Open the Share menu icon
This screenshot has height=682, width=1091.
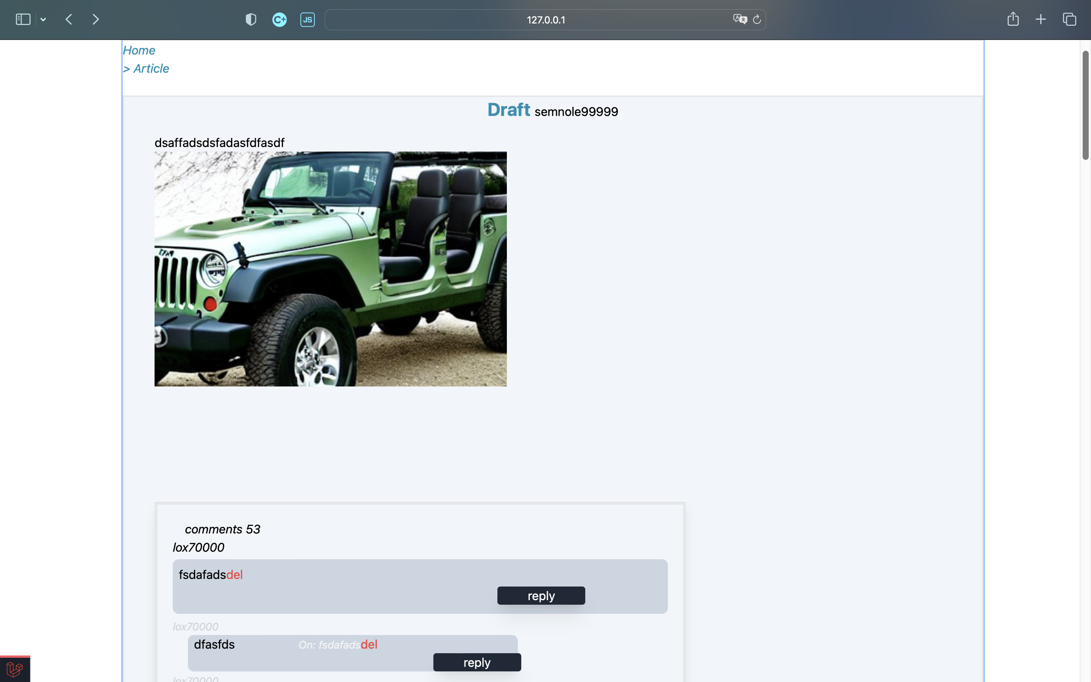(1013, 19)
